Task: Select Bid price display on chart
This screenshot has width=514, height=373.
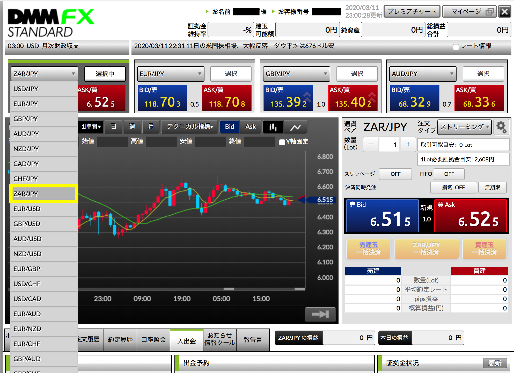Action: click(230, 127)
